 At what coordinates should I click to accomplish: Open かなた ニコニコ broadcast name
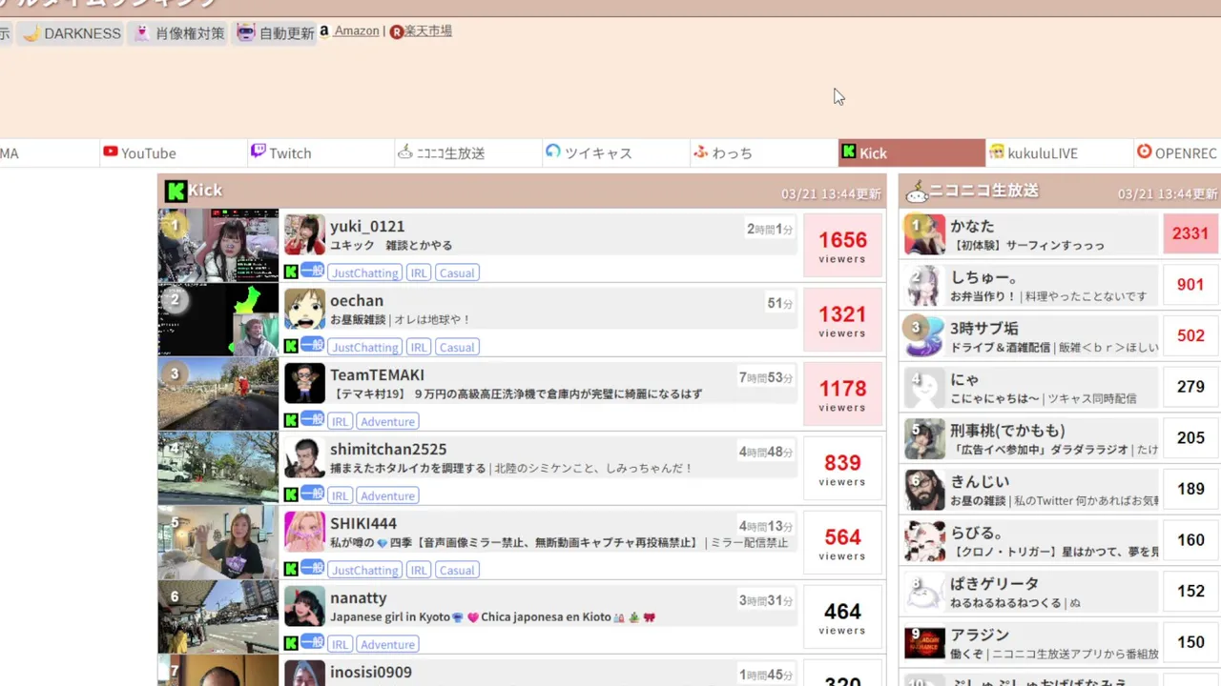(972, 227)
